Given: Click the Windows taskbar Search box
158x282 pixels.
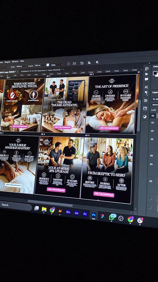Looking at the screenshot, I should coord(16,206).
